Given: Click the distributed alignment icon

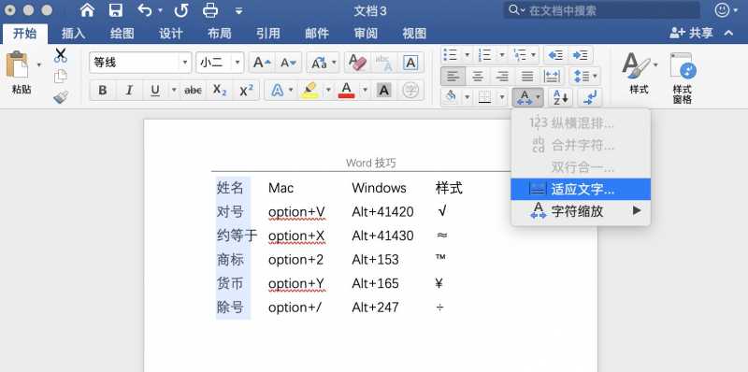Looking at the screenshot, I should click(x=552, y=77).
